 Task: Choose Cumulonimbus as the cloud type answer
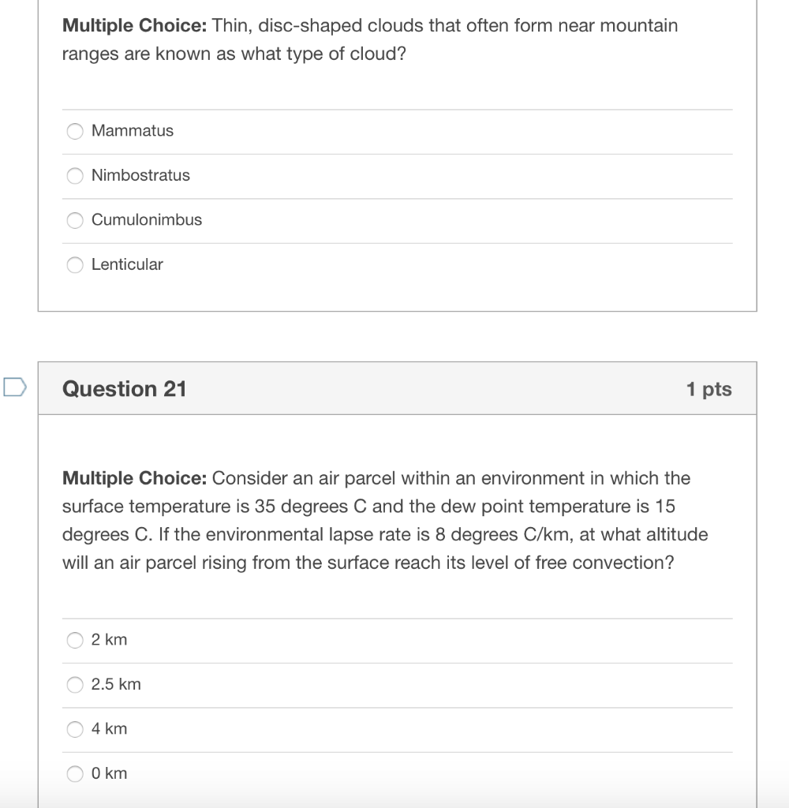(74, 220)
